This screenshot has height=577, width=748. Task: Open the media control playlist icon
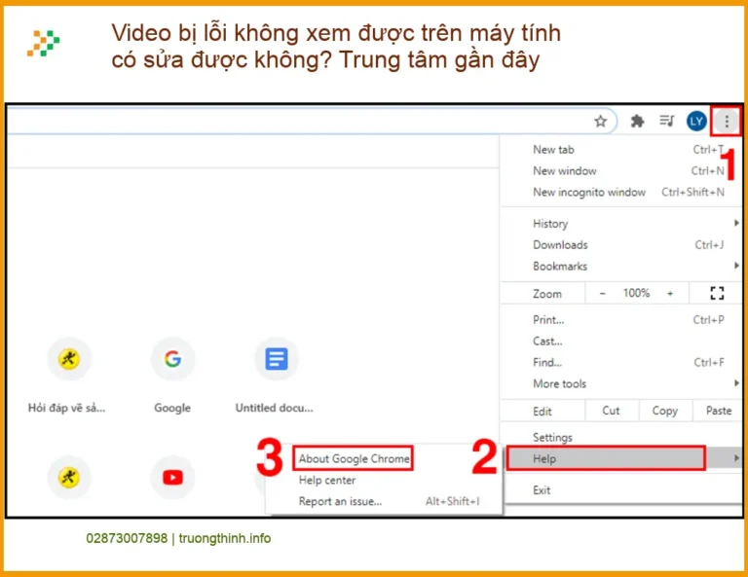[x=667, y=121]
